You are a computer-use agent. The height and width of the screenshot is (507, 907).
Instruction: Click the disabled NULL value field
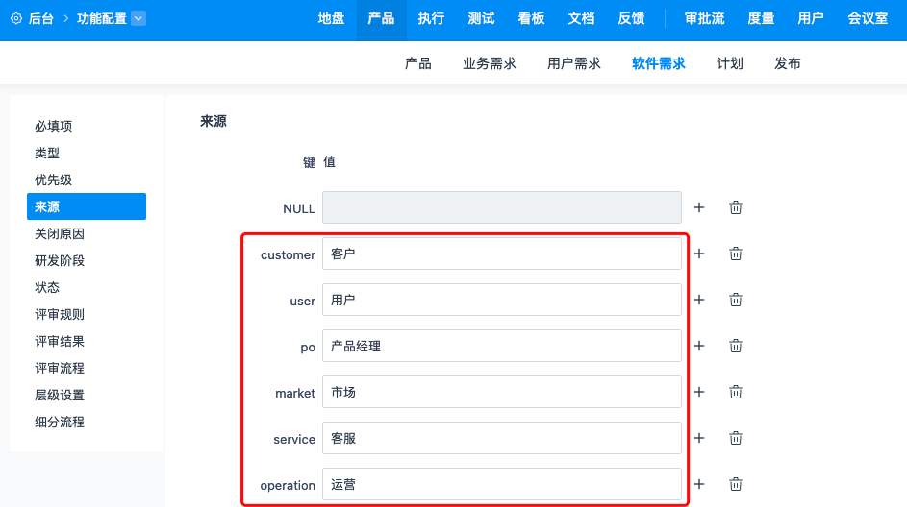click(501, 207)
